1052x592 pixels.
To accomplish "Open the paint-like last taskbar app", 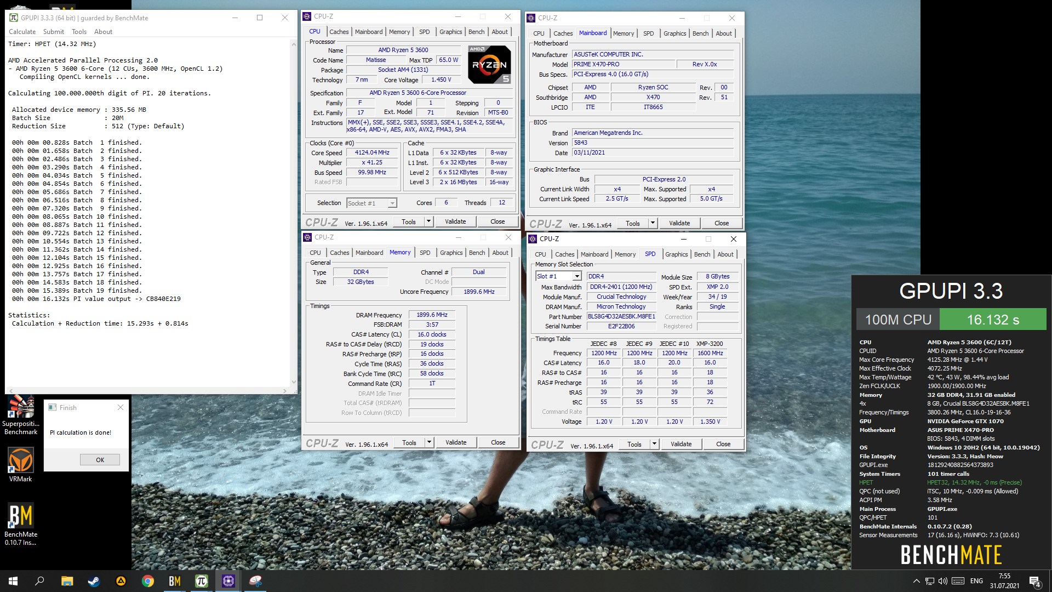I will click(x=255, y=581).
